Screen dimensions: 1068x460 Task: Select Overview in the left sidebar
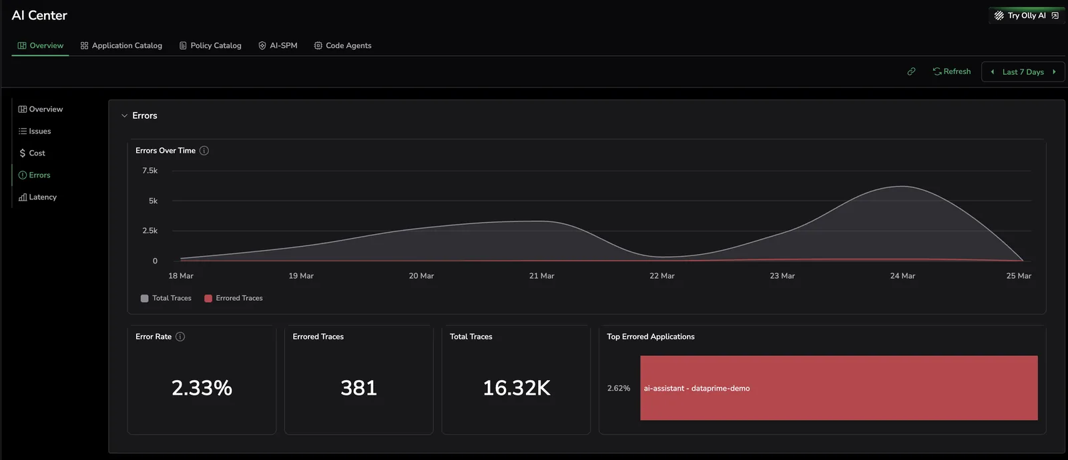pos(41,109)
